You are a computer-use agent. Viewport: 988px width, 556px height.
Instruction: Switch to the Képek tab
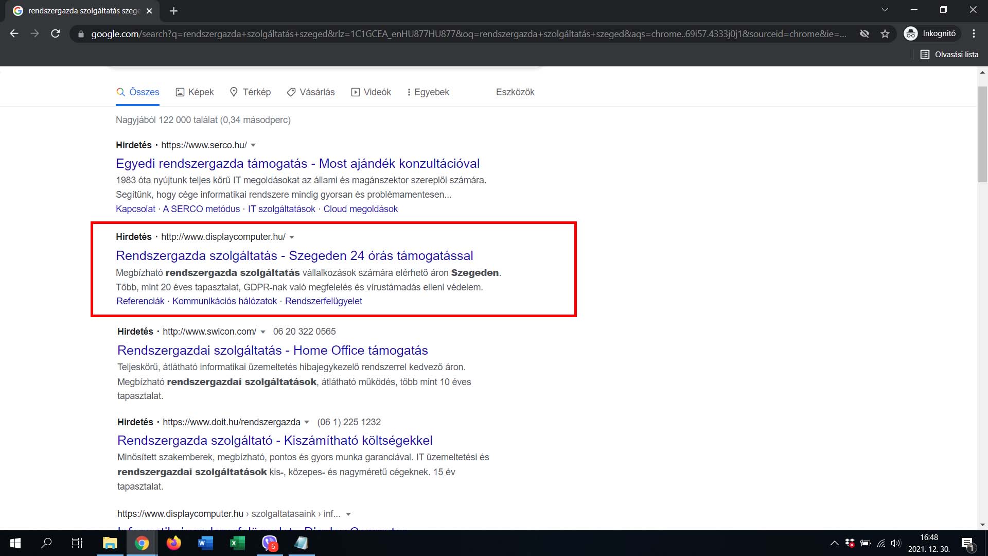(195, 92)
